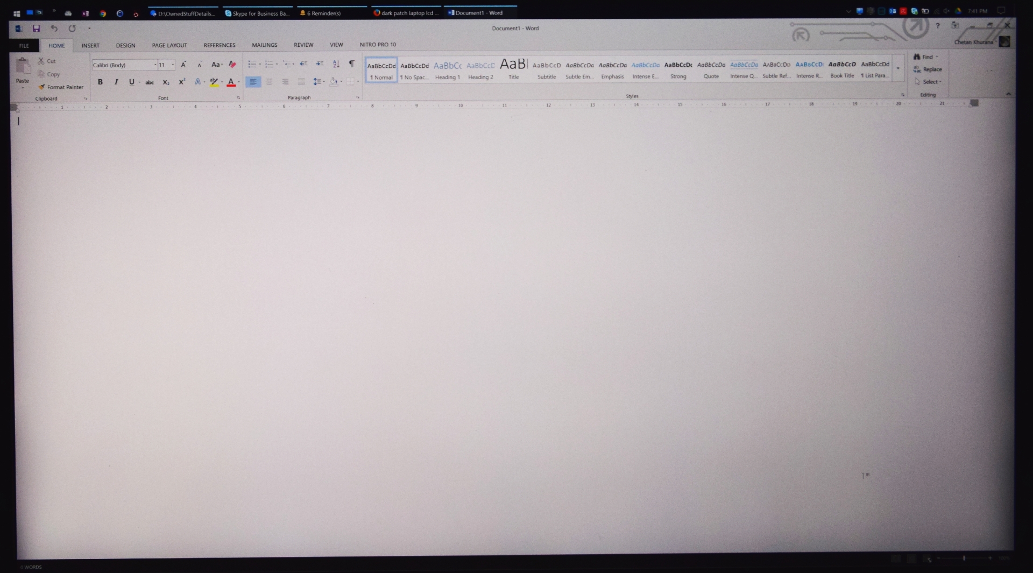Clear all formatting from selection
Image resolution: width=1033 pixels, height=573 pixels.
click(232, 65)
